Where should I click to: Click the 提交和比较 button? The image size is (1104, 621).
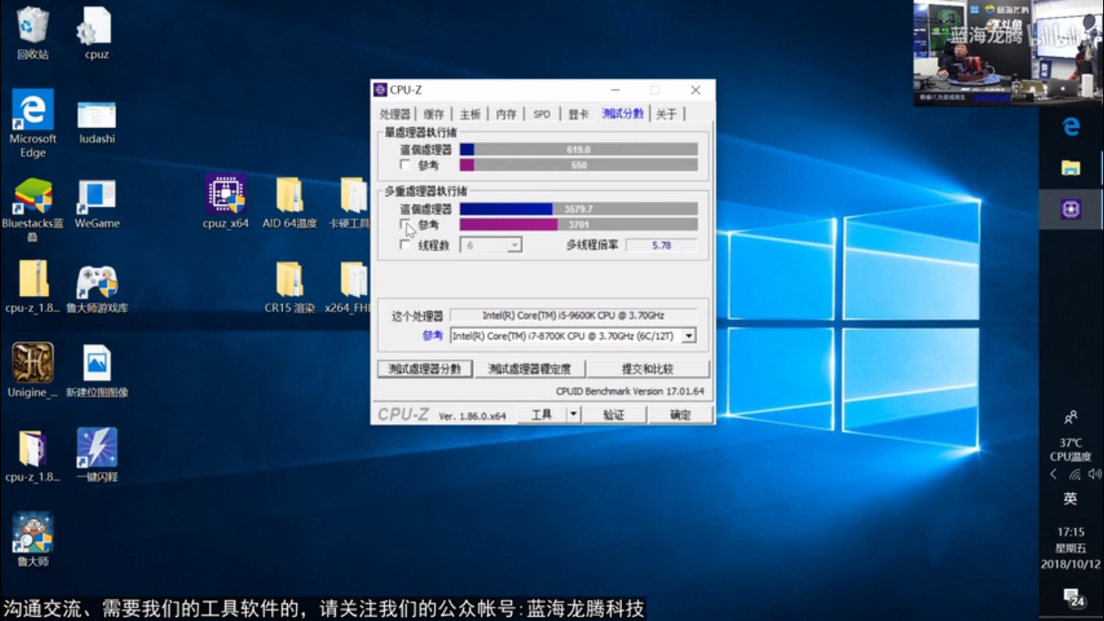647,369
